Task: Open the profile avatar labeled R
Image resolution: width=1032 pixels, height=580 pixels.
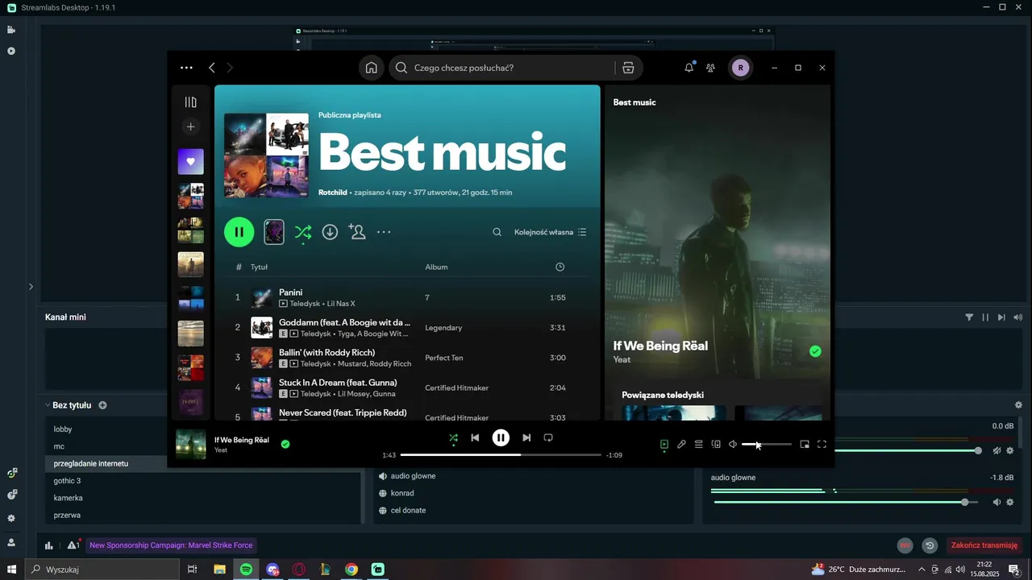Action: coord(740,68)
